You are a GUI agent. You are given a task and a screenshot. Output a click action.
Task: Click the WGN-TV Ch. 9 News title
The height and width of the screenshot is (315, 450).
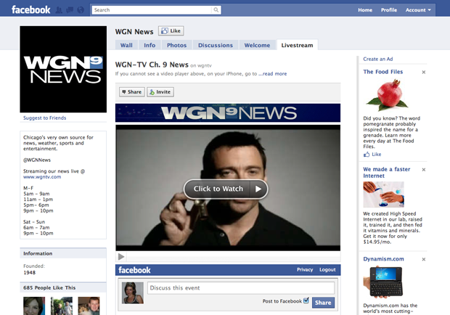(x=152, y=65)
